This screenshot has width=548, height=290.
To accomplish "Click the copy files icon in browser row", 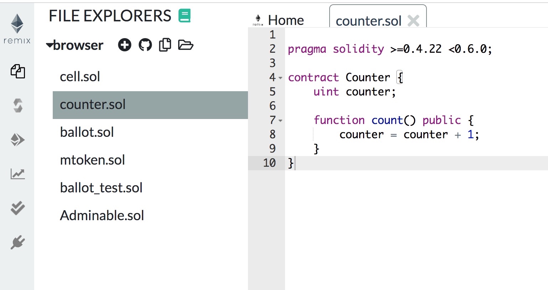I will pos(165,45).
